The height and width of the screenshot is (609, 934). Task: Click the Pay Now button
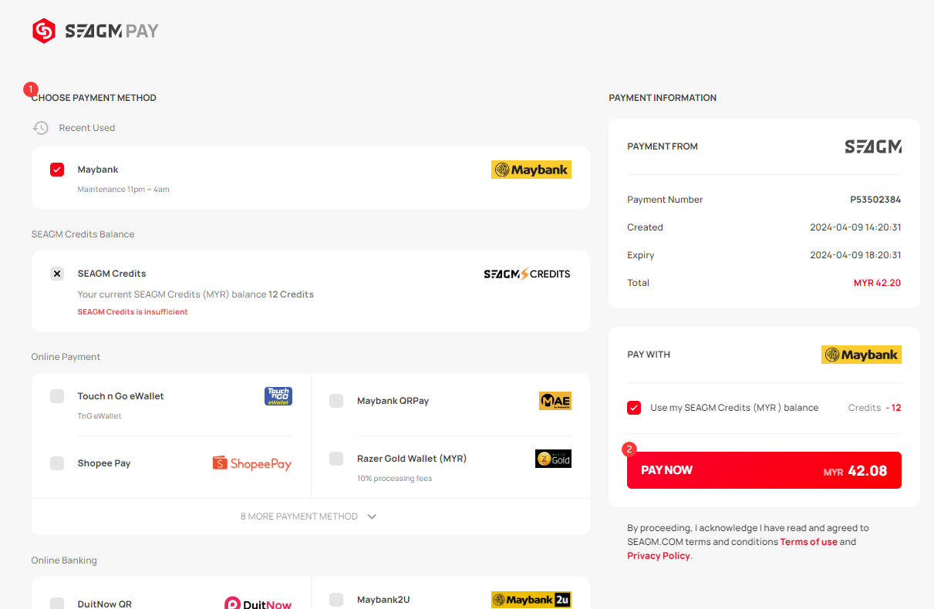pos(764,470)
